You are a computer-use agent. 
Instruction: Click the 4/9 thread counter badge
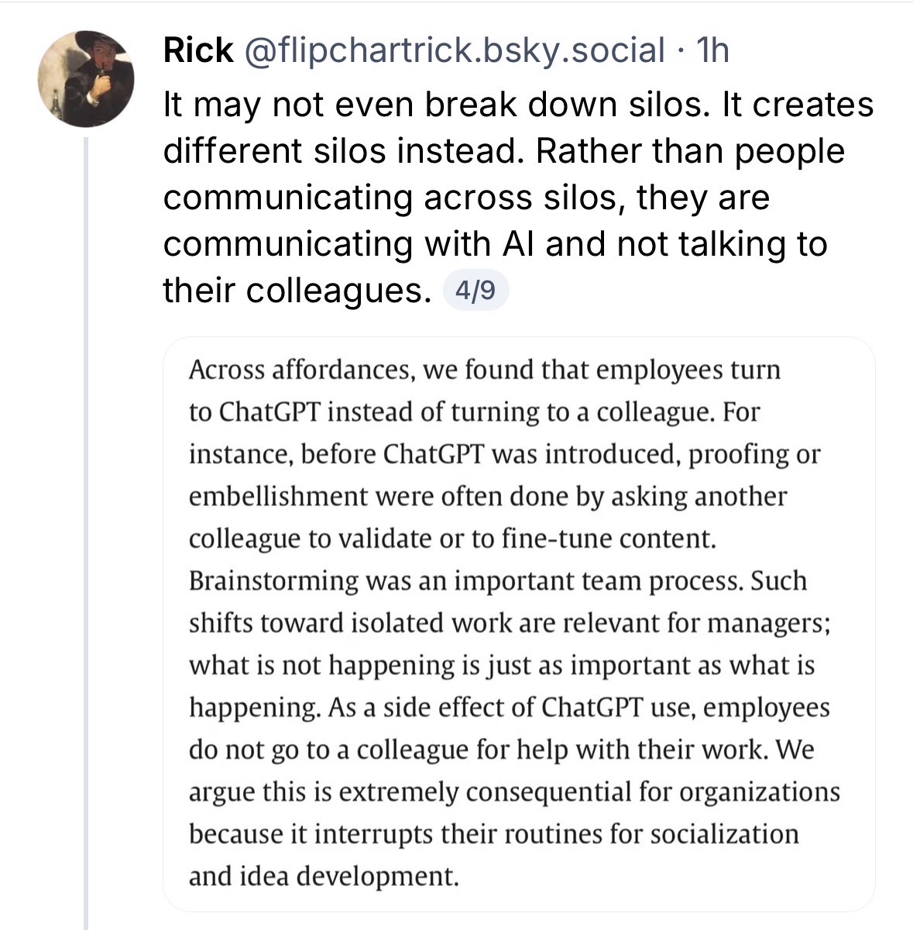pyautogui.click(x=475, y=291)
